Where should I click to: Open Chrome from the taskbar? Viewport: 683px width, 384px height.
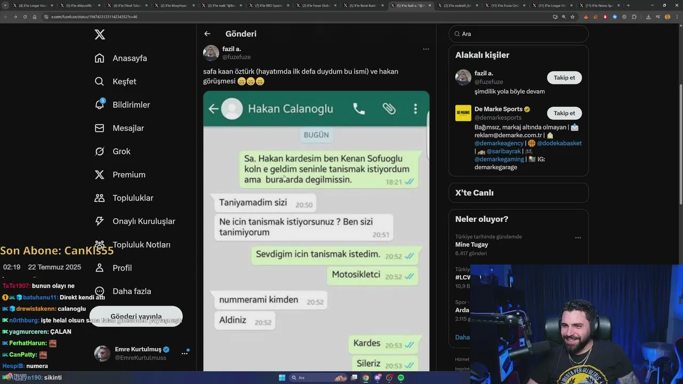366,378
